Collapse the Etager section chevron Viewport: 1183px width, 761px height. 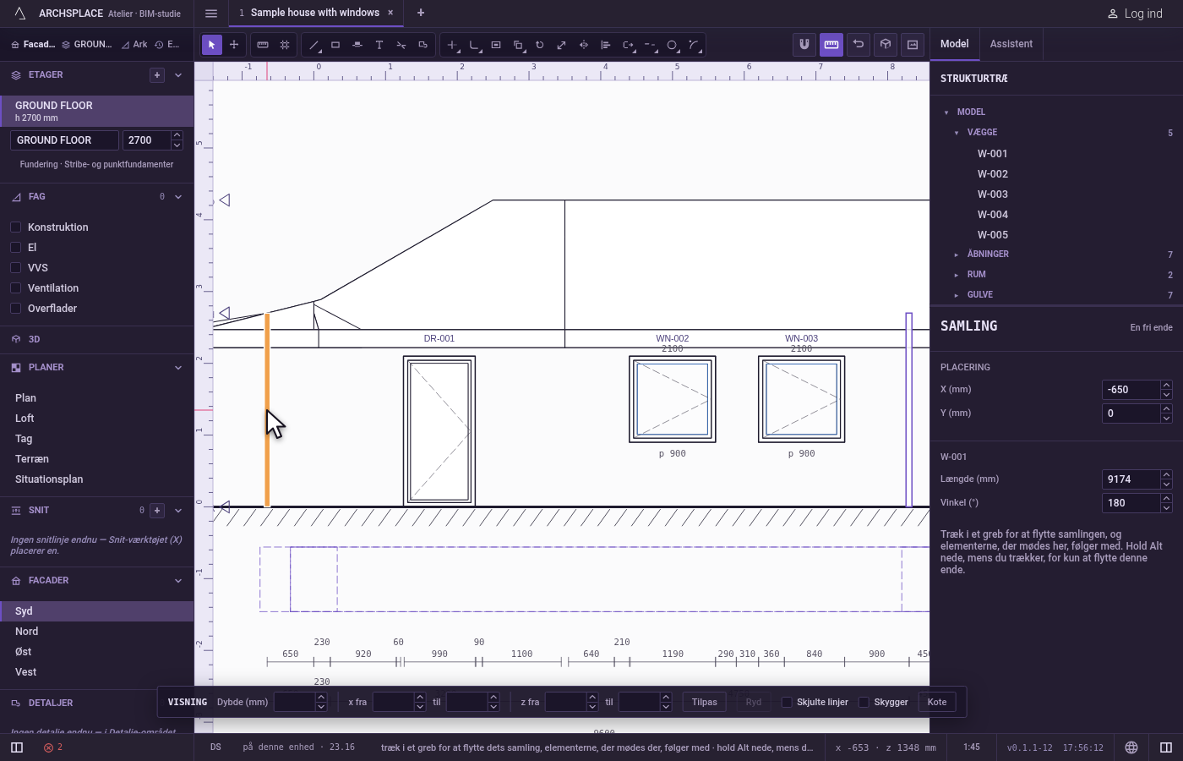click(178, 75)
